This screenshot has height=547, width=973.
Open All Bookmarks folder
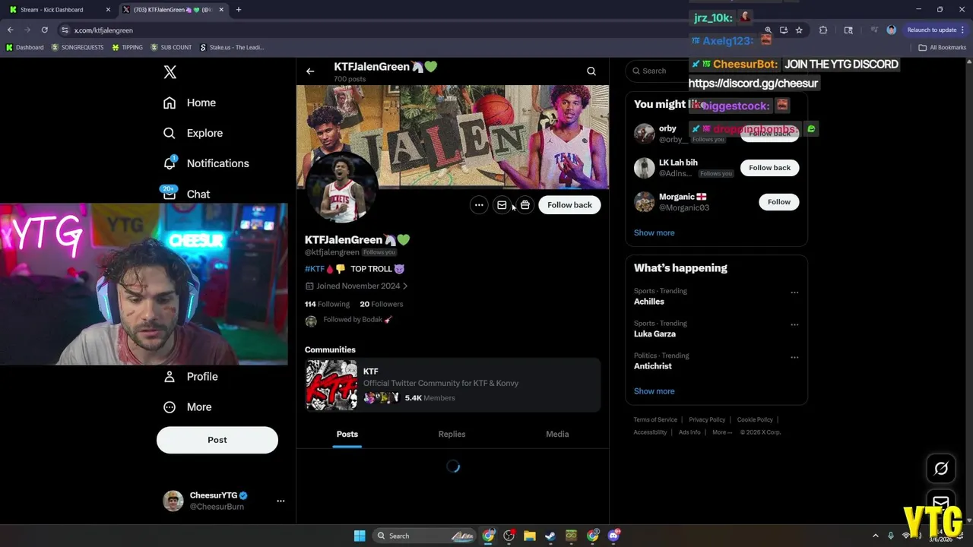pos(943,48)
